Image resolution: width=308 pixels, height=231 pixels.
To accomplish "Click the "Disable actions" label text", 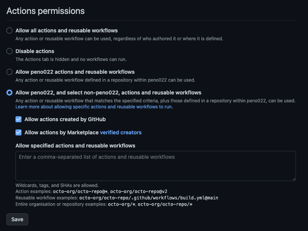I will pyautogui.click(x=35, y=51).
